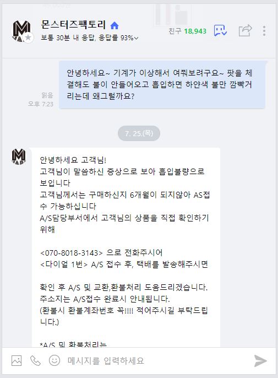Open the blue home icon beside channel name
Image resolution: width=278 pixels, height=378 pixels.
pos(115,25)
